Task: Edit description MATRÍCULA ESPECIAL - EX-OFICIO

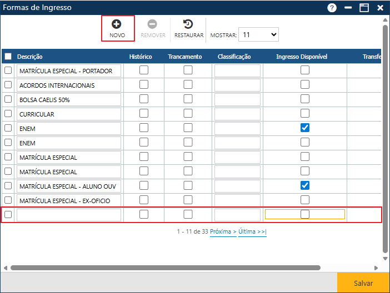Action: click(69, 200)
